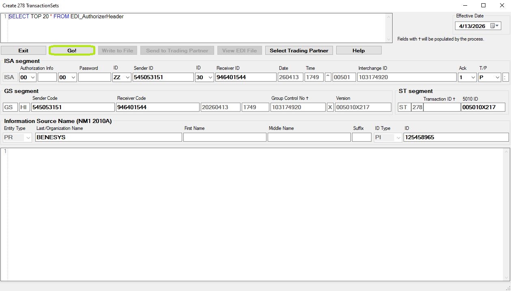Click the GS X agency code field
Screen dimensions: 511x291
pyautogui.click(x=330, y=107)
